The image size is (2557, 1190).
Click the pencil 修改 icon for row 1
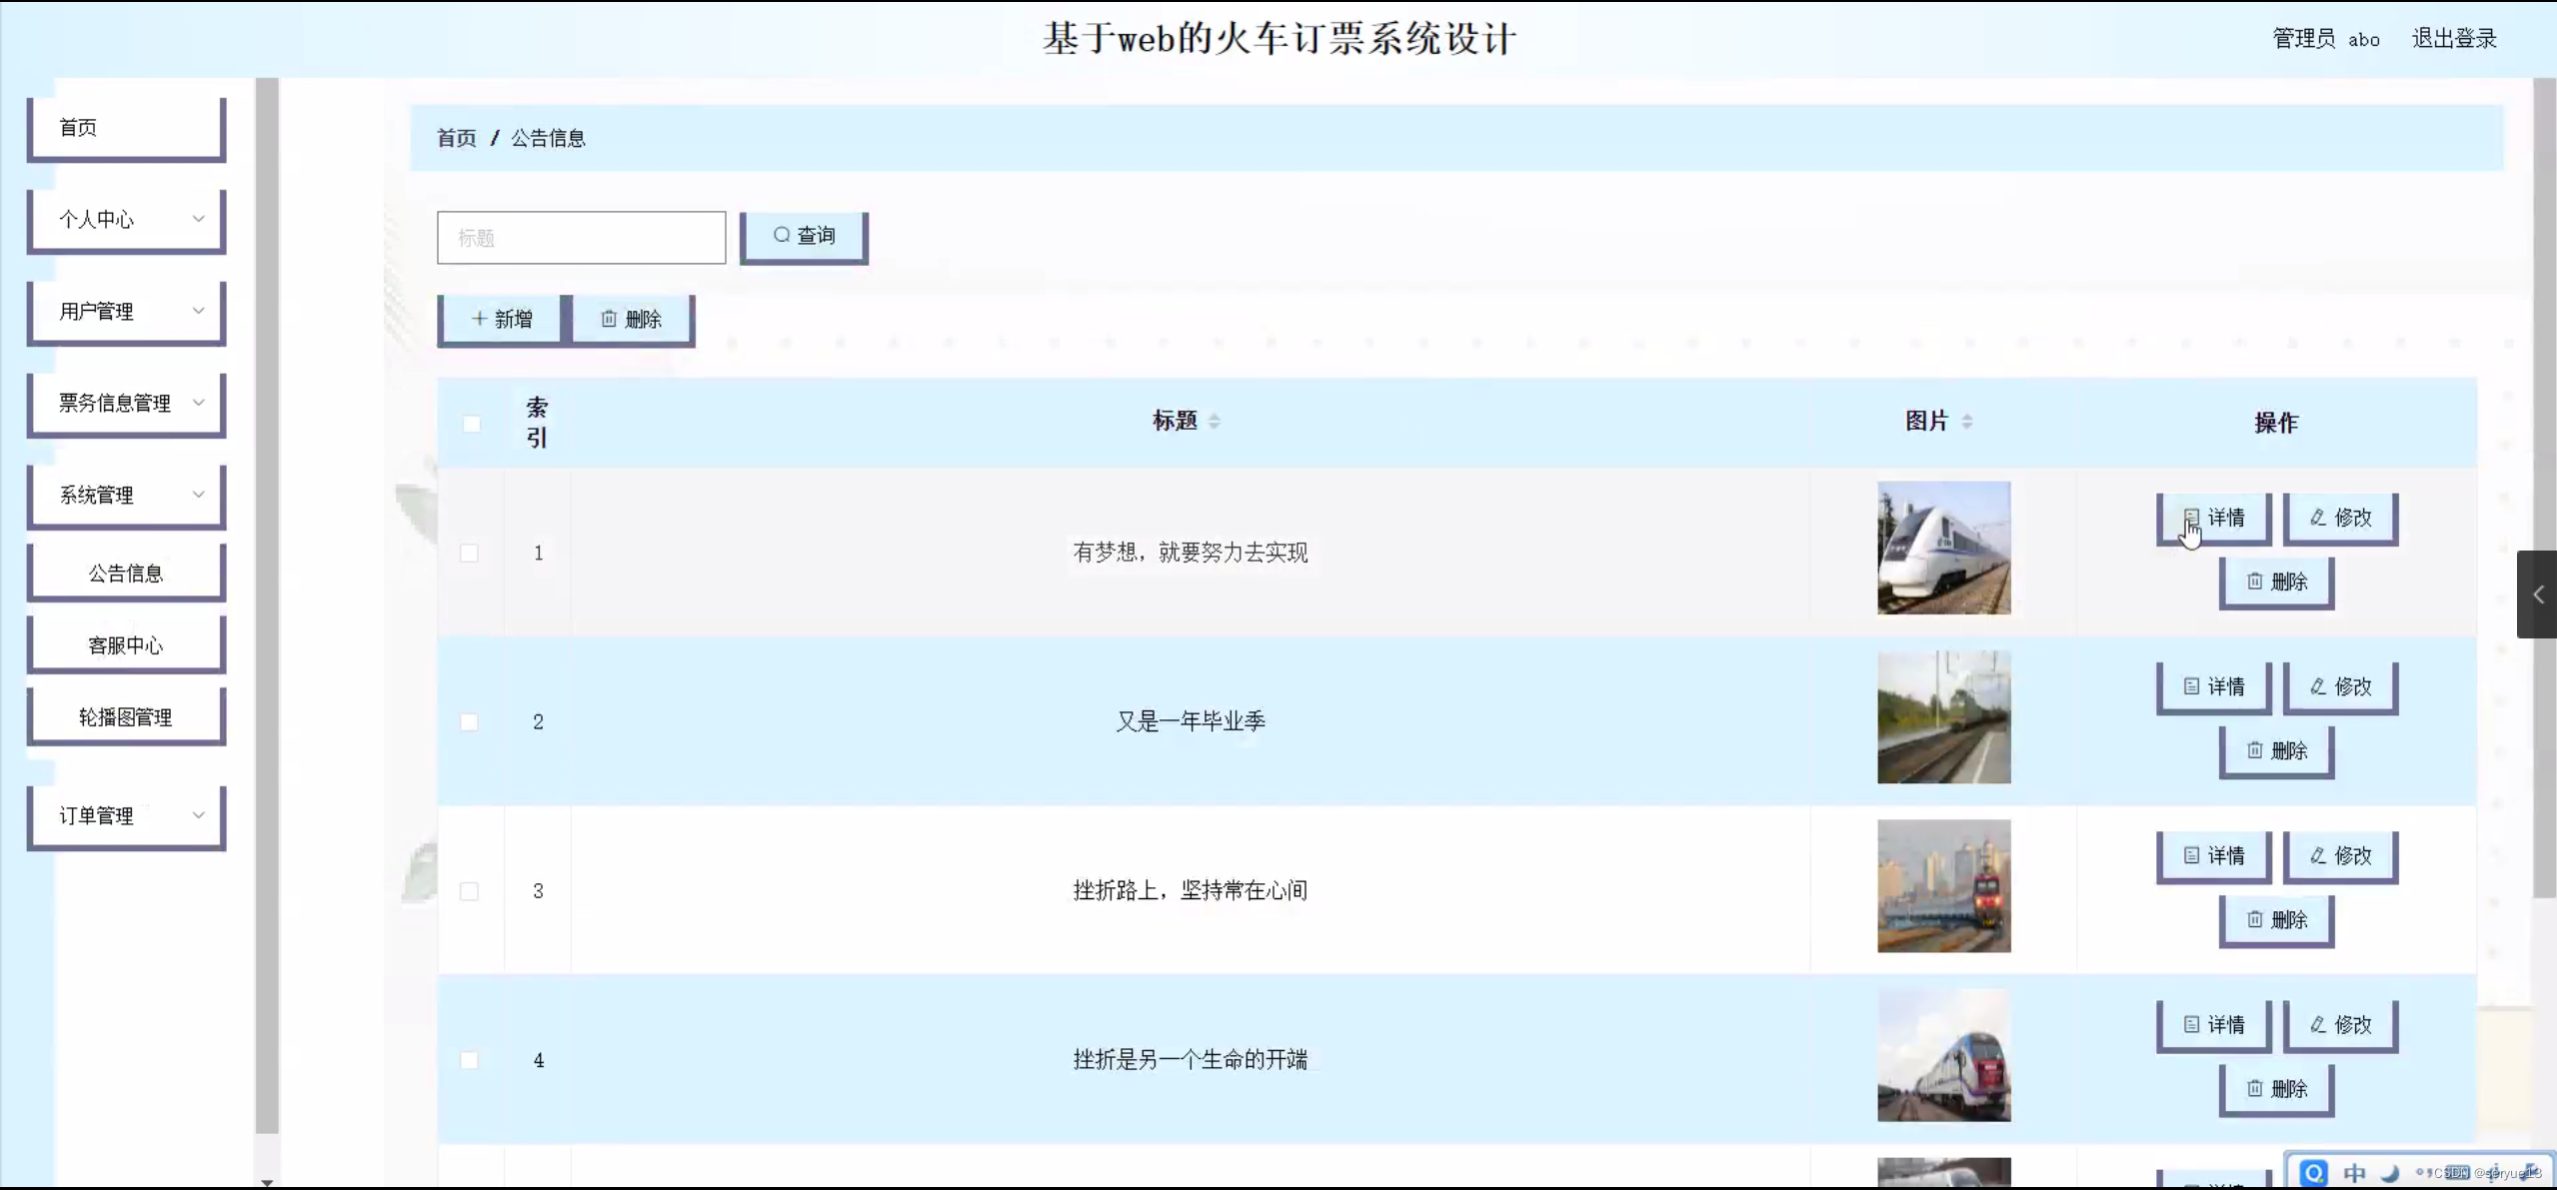2318,518
